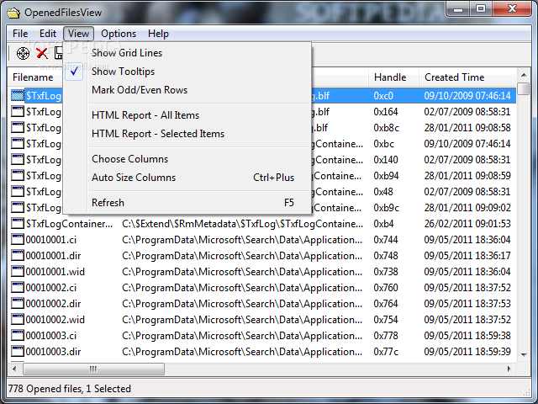The height and width of the screenshot is (404, 538).
Task: Open the Help menu
Action: coord(158,34)
